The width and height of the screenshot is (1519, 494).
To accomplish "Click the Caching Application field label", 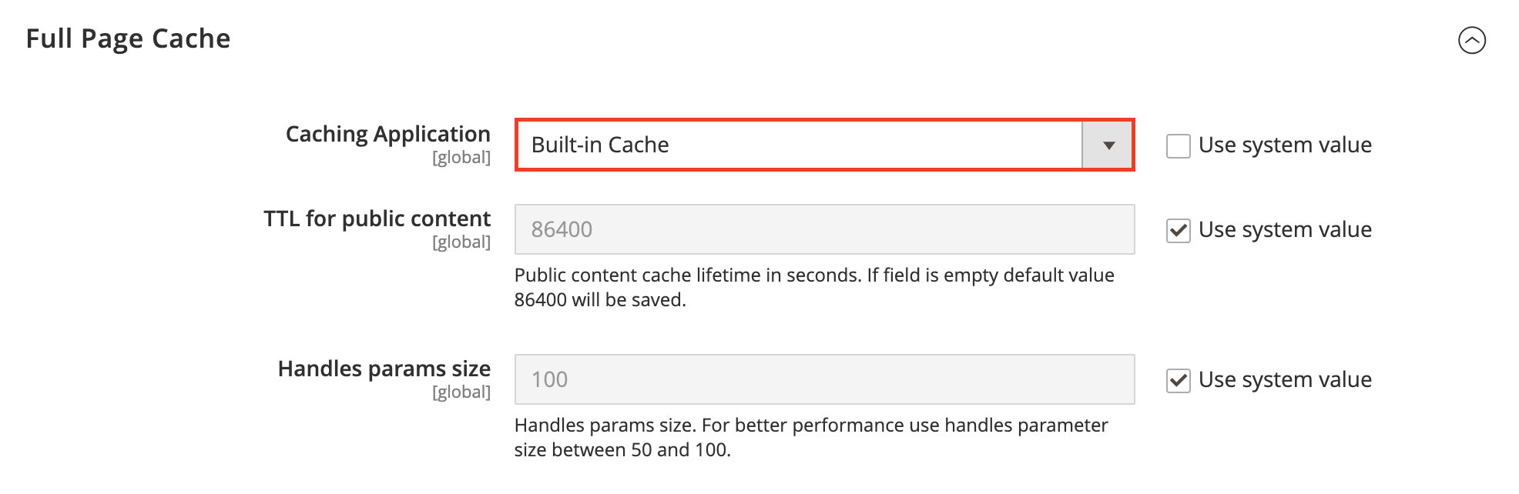I will 388,134.
